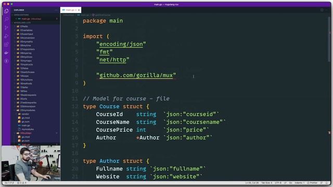Open the Source Control view
The image size is (333, 187).
pos(6,28)
